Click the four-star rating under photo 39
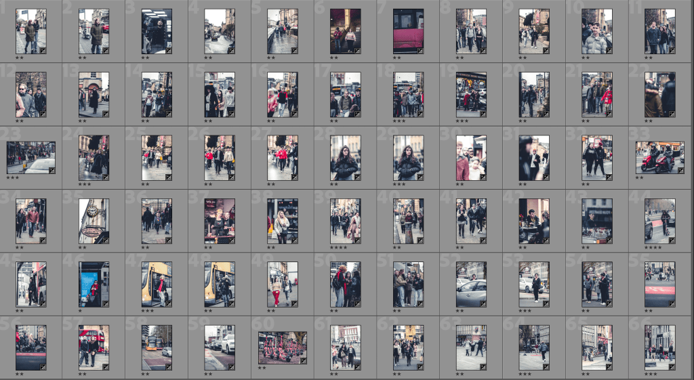This screenshot has width=694, height=380. pyautogui.click(x=339, y=248)
